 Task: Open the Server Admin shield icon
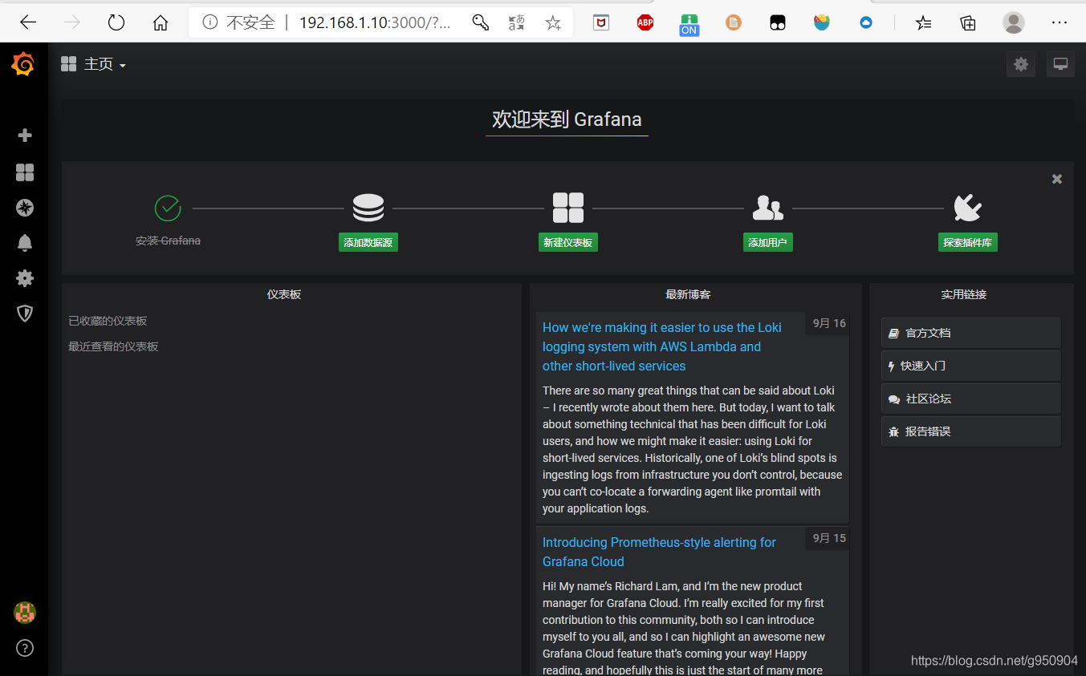25,314
